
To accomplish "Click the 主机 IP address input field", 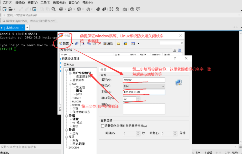I will pyautogui.click(x=144, y=92).
